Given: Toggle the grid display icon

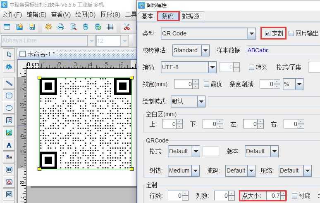Looking at the screenshot, I should tap(110, 27).
